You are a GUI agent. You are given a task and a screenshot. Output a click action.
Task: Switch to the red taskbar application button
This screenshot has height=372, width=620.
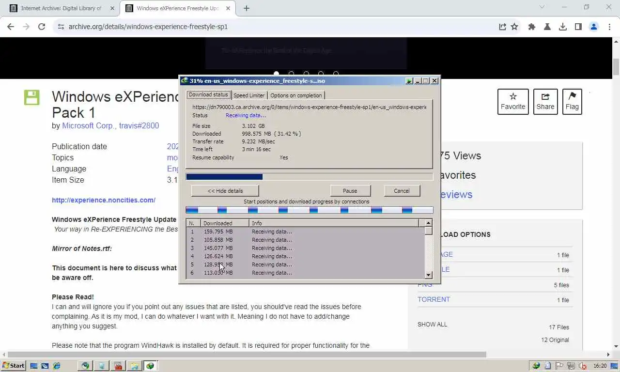pyautogui.click(x=118, y=366)
